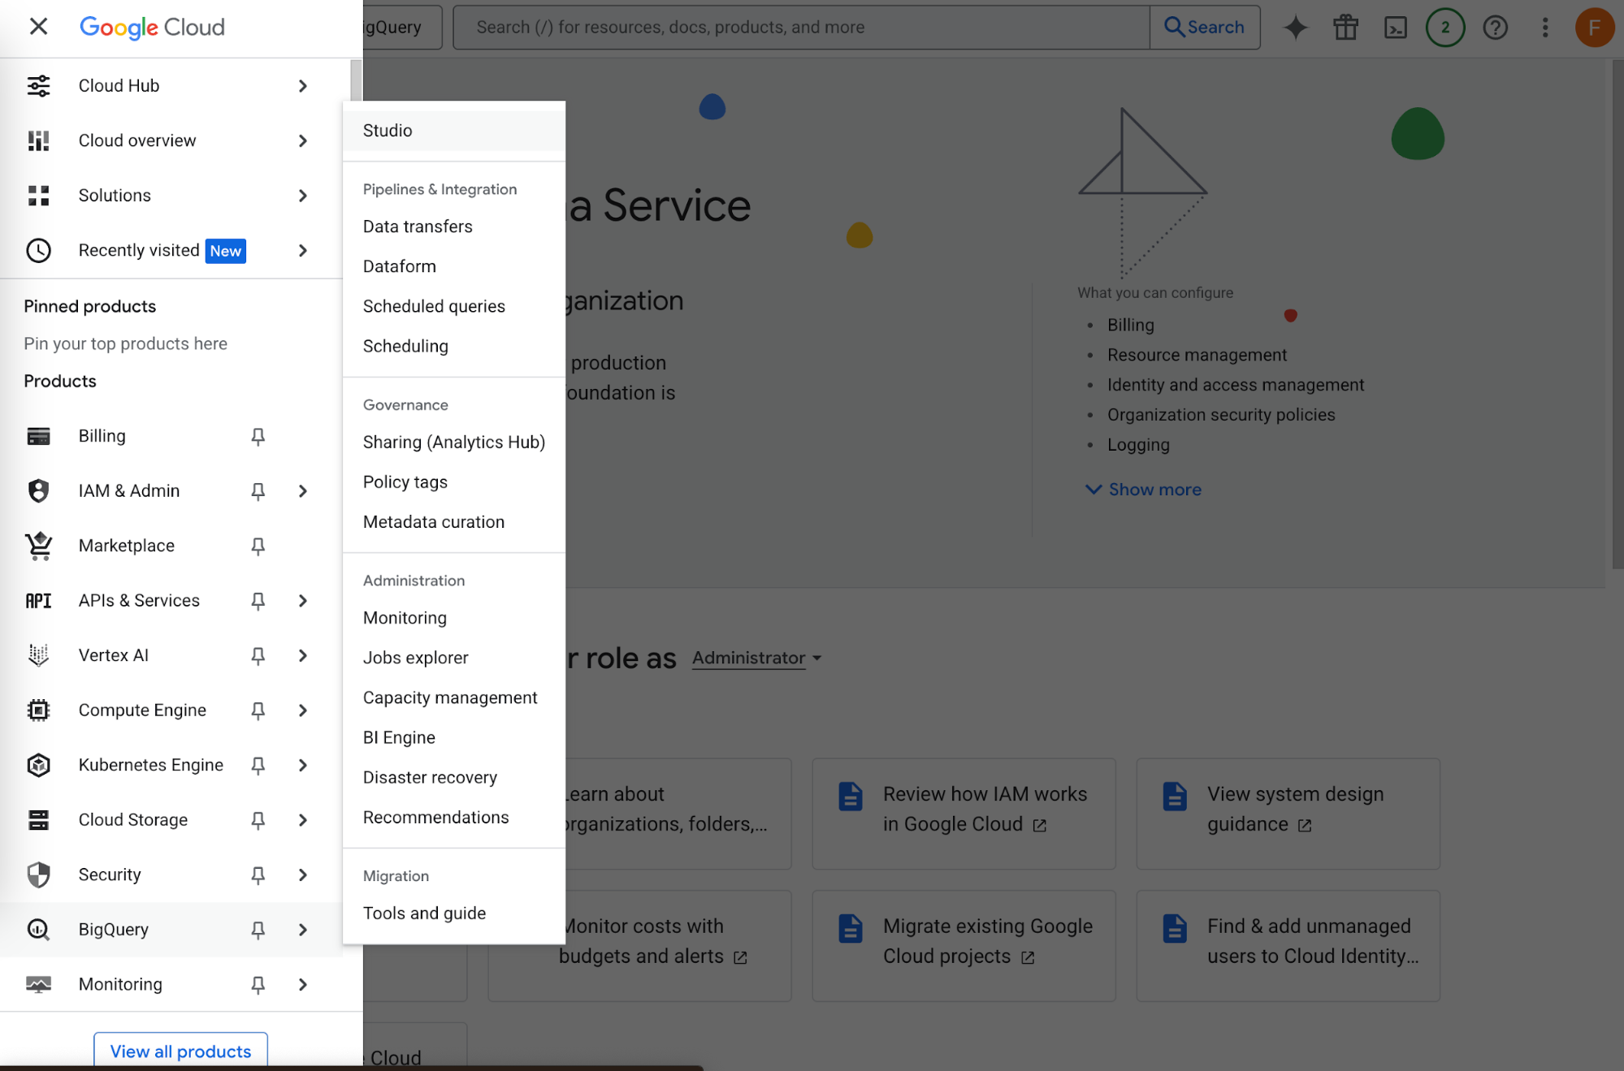This screenshot has width=1624, height=1071.
Task: Click the Recently visited clock icon
Action: tap(38, 250)
